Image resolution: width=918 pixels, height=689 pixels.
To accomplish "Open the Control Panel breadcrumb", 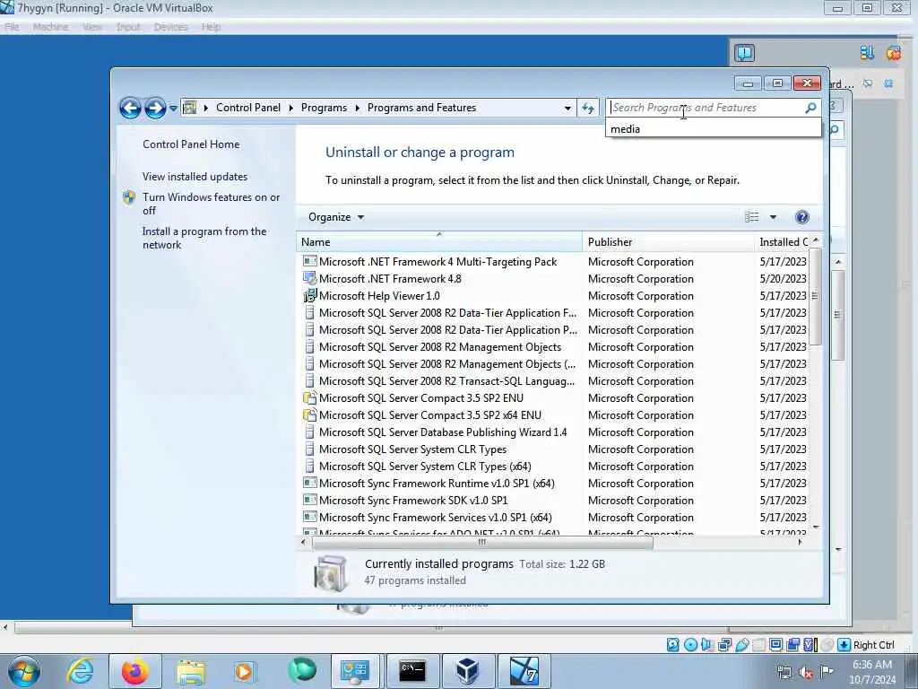I will click(x=248, y=108).
